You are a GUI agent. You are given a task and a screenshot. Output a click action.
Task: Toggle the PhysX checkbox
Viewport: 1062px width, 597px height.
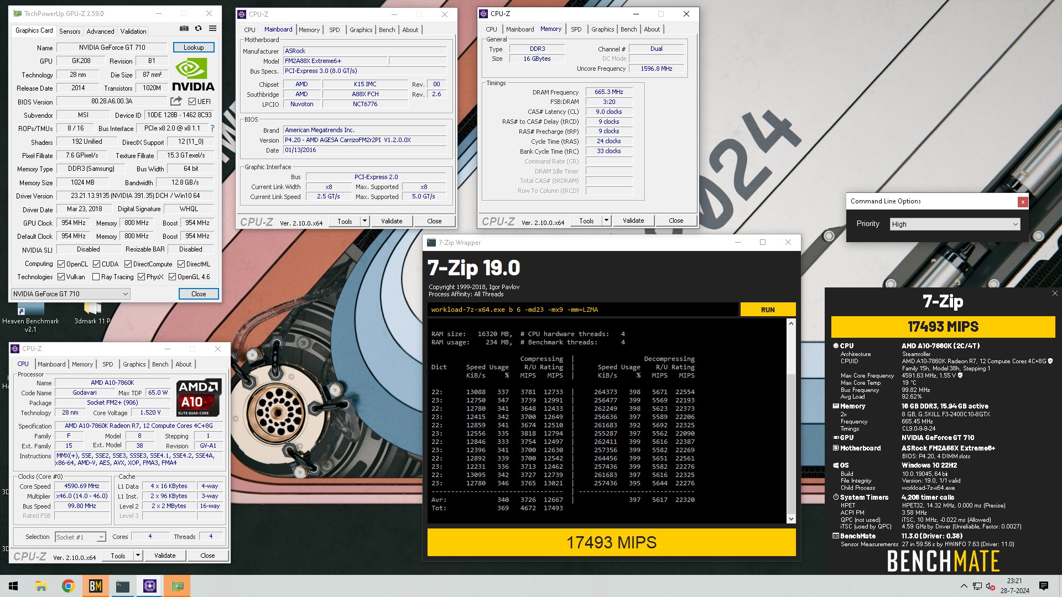(142, 277)
